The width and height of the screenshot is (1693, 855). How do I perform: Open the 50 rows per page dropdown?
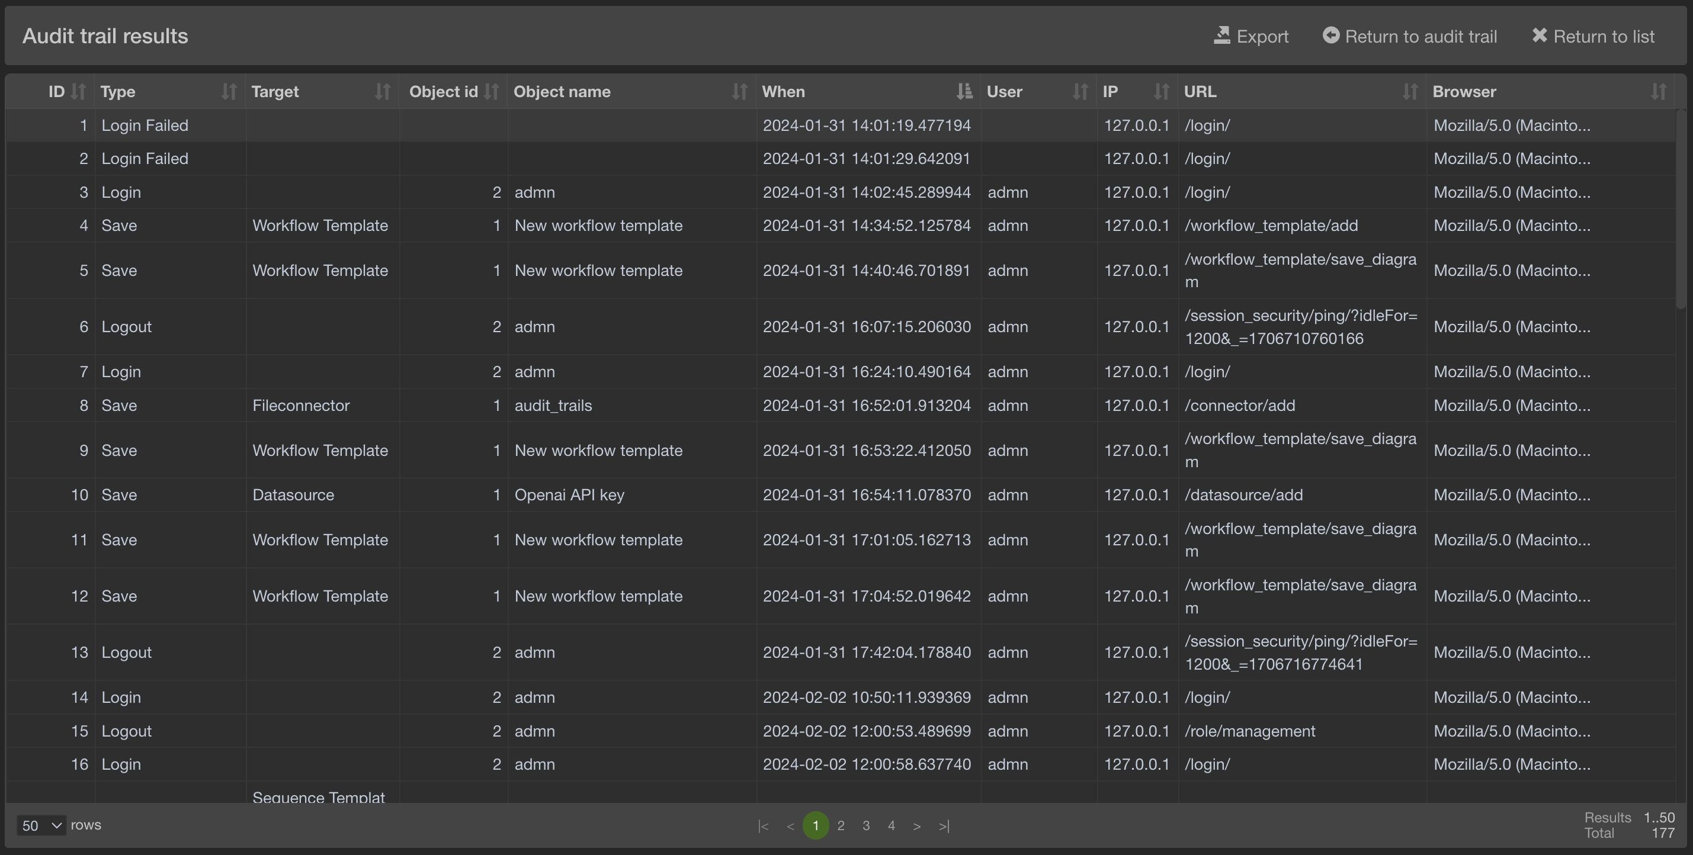tap(41, 825)
